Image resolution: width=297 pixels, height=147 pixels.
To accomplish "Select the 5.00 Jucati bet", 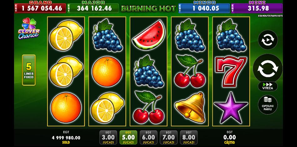I will (x=128, y=137).
